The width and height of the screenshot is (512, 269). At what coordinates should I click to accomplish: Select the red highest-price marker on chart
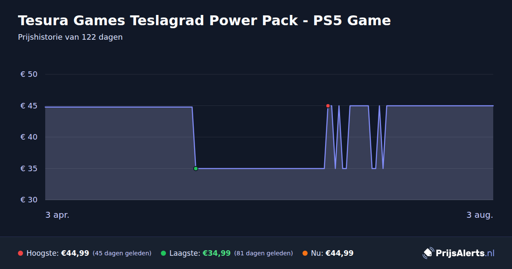coord(328,106)
